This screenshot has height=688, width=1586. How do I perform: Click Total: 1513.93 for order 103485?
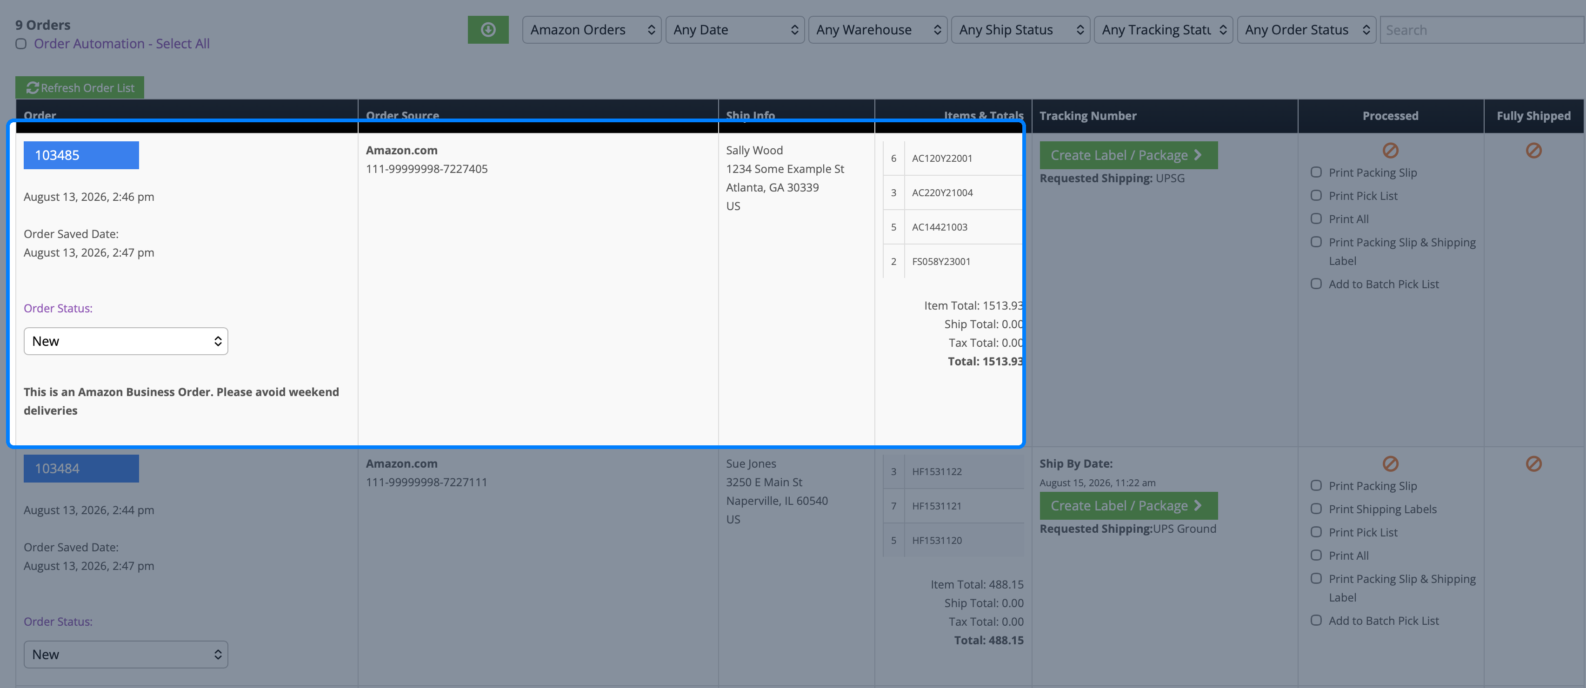(985, 361)
